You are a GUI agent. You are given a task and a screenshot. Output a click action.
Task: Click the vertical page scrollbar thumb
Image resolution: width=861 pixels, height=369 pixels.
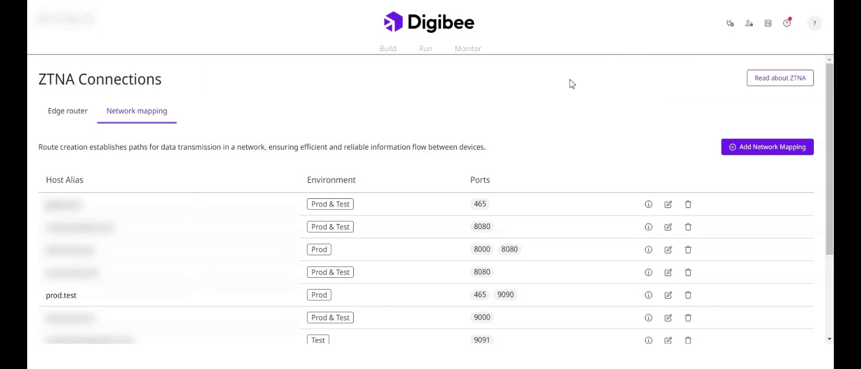[829, 159]
